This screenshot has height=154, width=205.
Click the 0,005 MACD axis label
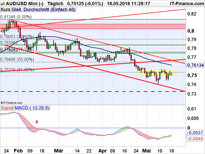coord(193,118)
